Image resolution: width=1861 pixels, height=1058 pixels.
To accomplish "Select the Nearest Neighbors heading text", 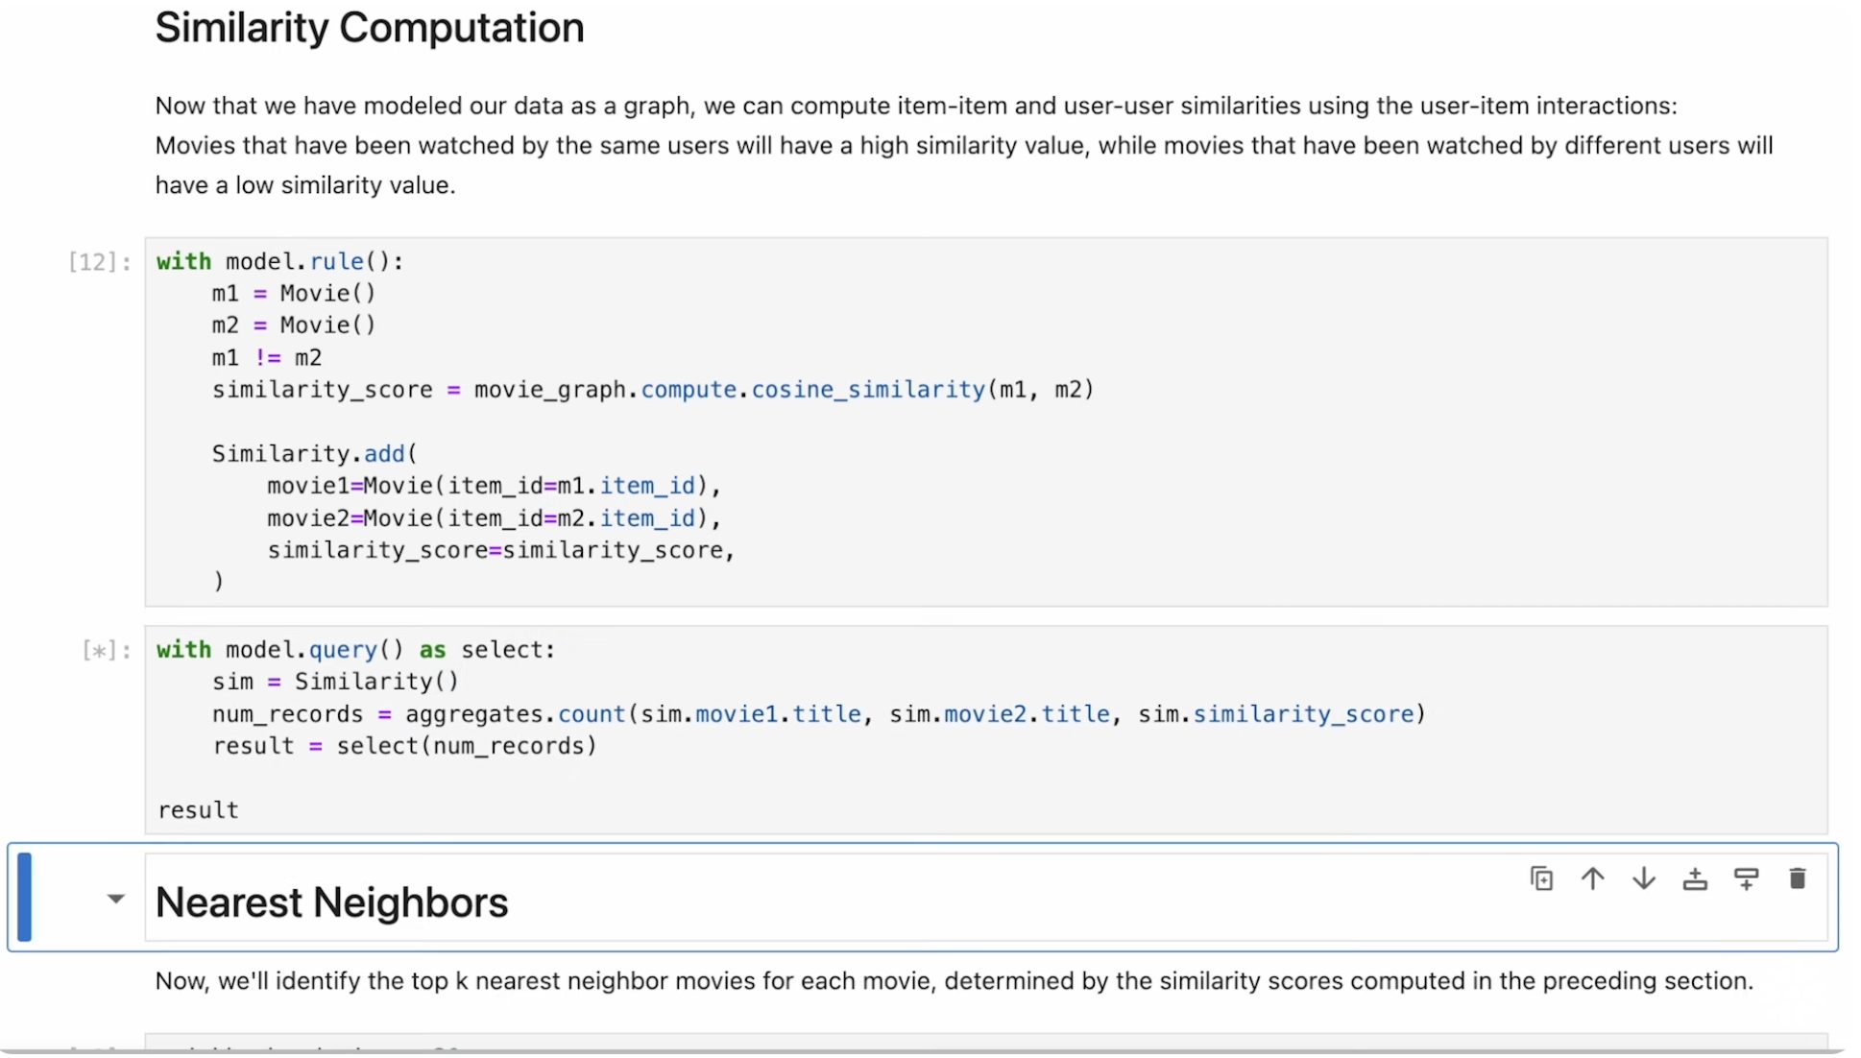I will coord(331,902).
